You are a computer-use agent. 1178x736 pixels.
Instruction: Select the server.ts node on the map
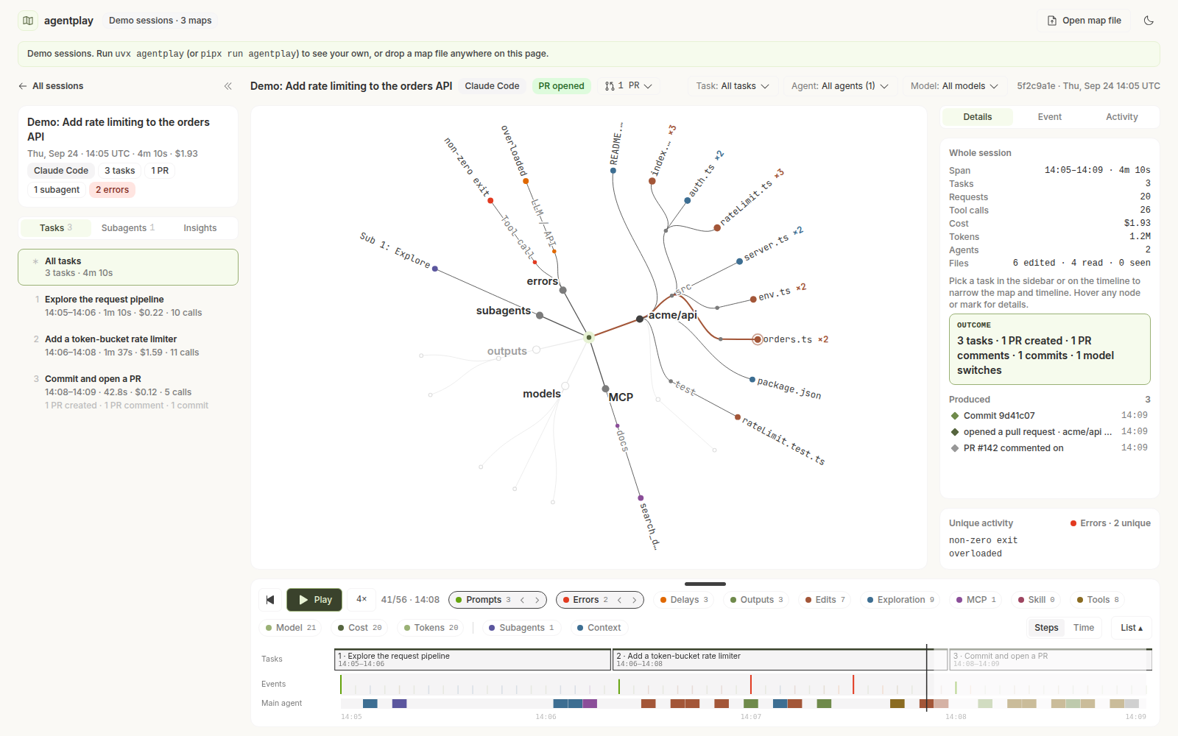pyautogui.click(x=739, y=261)
